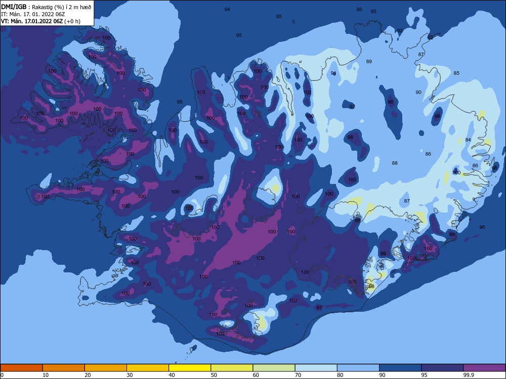
Task: Click the '89' humidity value on the map
Action: (x=369, y=62)
